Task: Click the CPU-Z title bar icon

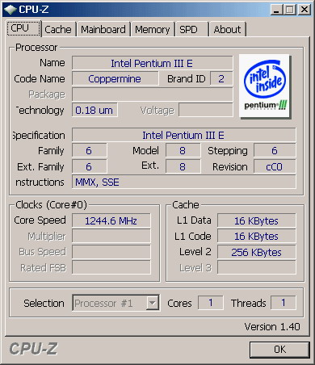Action: [x=10, y=10]
